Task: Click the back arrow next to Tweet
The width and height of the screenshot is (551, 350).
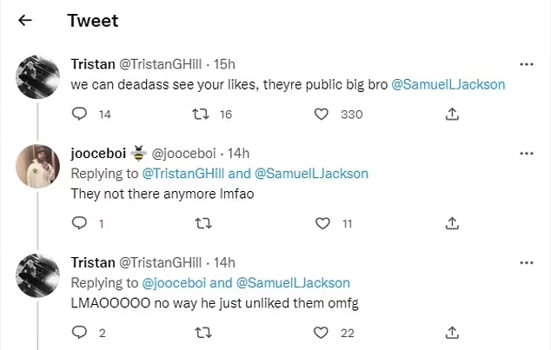Action: pos(25,21)
